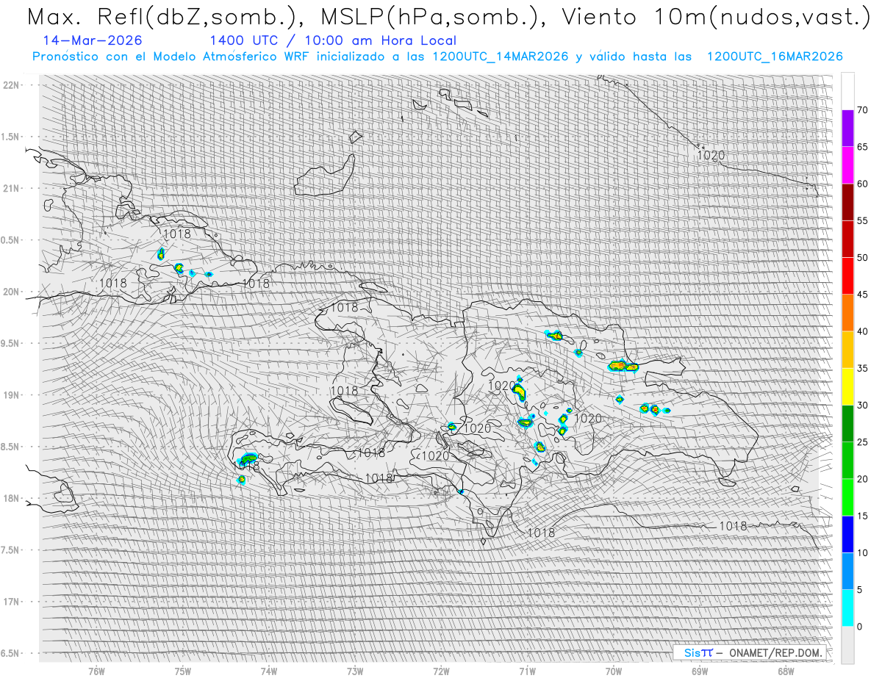The height and width of the screenshot is (681, 882).
Task: Click the colorbar value label 70
Action: (862, 110)
